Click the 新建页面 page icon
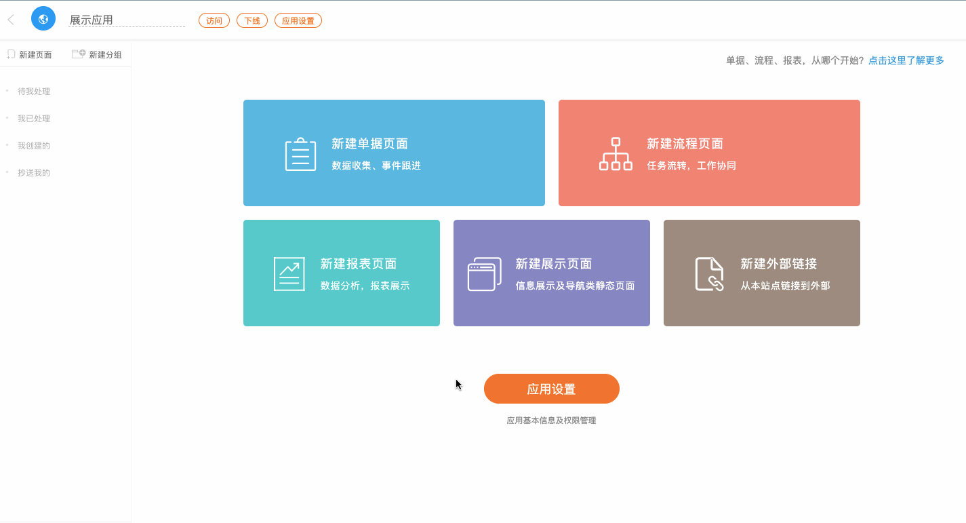 coord(11,54)
